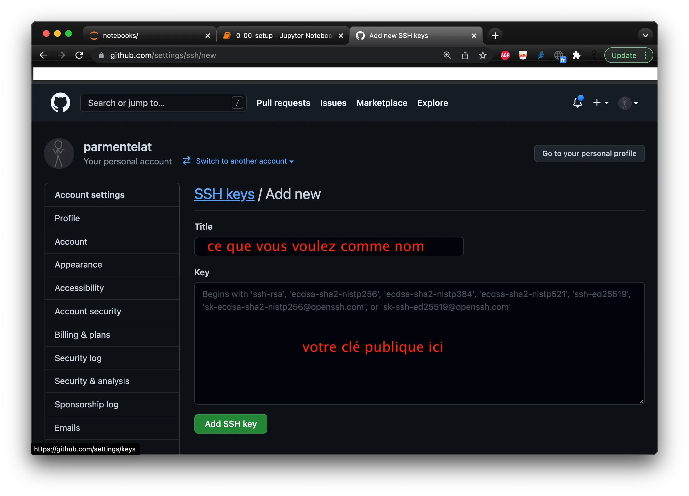The width and height of the screenshot is (689, 496).
Task: Open Pull requests navigation item
Action: click(283, 103)
